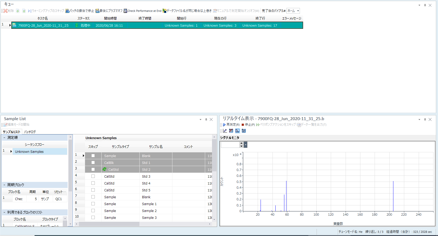Click the spectrum lines view icon
Viewport: 438px width, 236px height.
[231, 131]
